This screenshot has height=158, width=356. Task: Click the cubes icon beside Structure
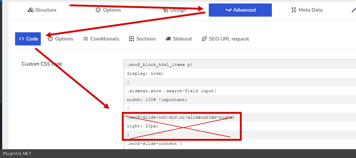tap(31, 10)
